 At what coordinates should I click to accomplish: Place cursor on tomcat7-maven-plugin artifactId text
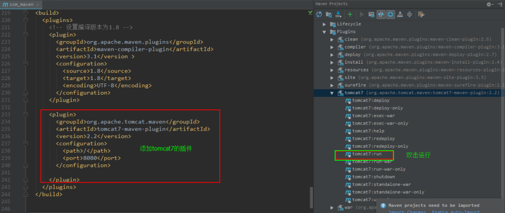(131, 129)
